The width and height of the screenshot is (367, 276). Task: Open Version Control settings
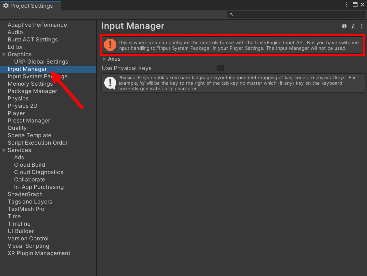pos(28,239)
